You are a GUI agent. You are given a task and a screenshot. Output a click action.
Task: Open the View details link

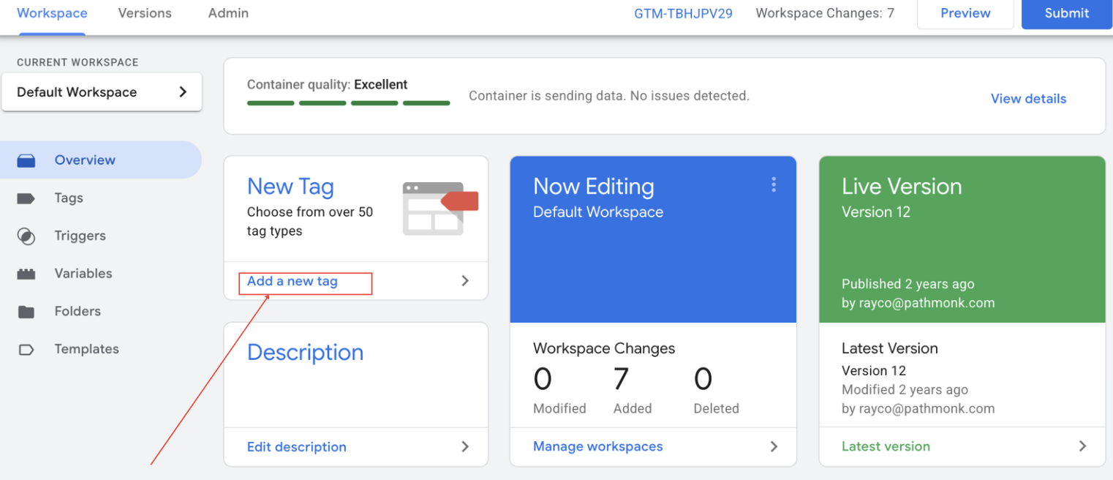click(x=1027, y=99)
